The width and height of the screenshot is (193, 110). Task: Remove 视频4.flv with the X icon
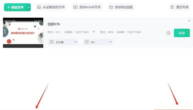[x=189, y=21]
